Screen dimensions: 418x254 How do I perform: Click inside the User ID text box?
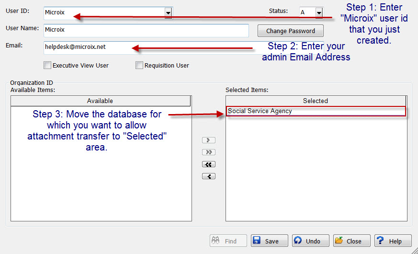(103, 12)
